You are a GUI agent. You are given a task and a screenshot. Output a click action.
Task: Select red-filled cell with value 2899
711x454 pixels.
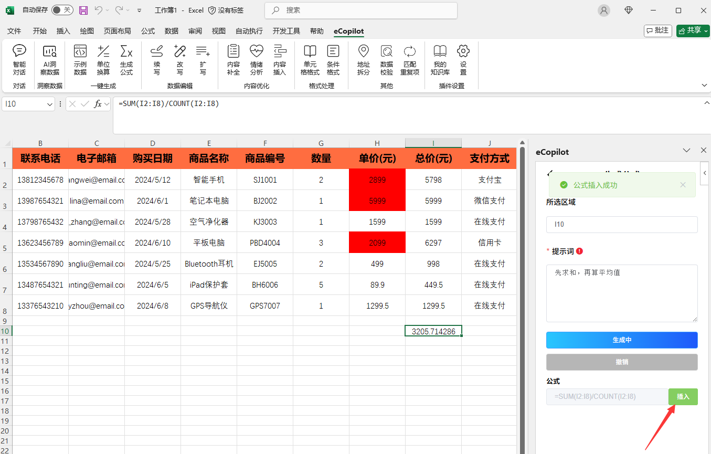pyautogui.click(x=377, y=180)
